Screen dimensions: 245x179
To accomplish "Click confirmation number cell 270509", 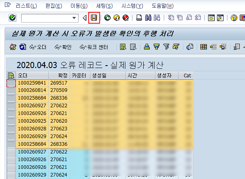I will [x=59, y=90].
